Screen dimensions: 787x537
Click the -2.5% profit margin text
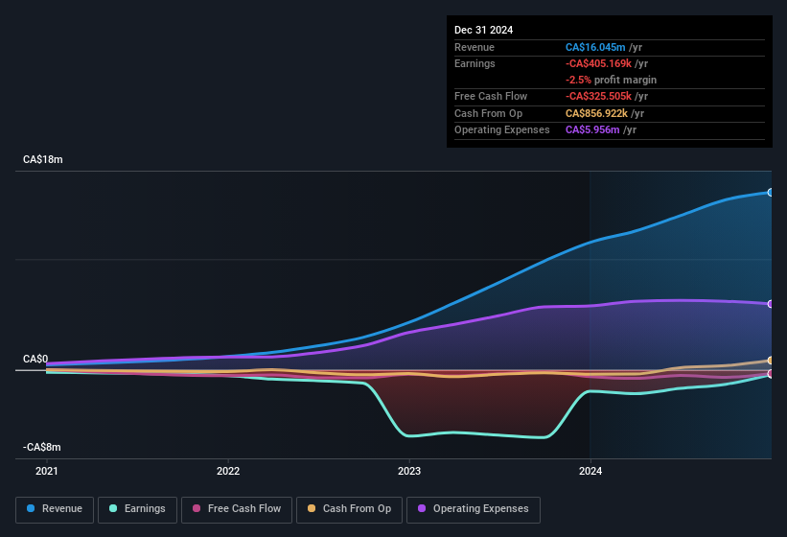click(611, 80)
